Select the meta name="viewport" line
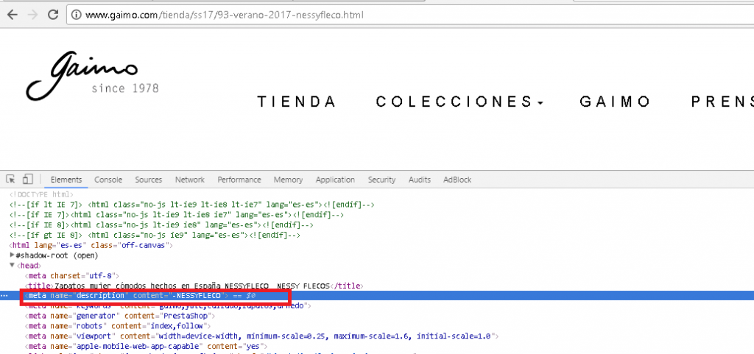754x354 pixels. [258, 336]
